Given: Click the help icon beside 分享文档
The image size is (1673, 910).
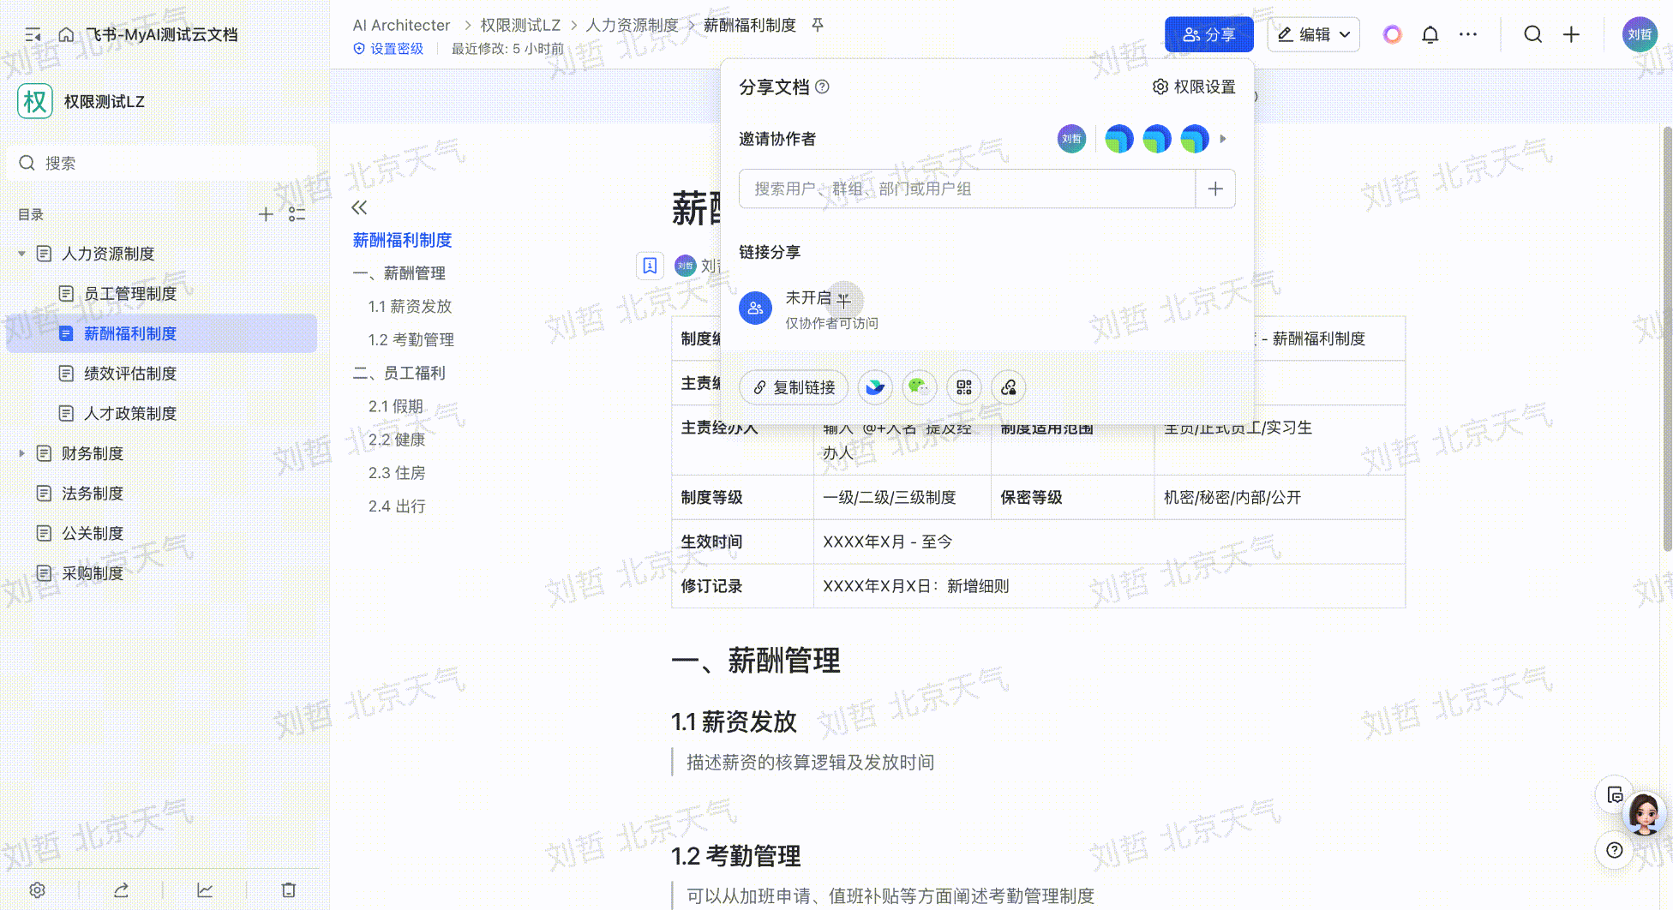Looking at the screenshot, I should click(x=822, y=87).
